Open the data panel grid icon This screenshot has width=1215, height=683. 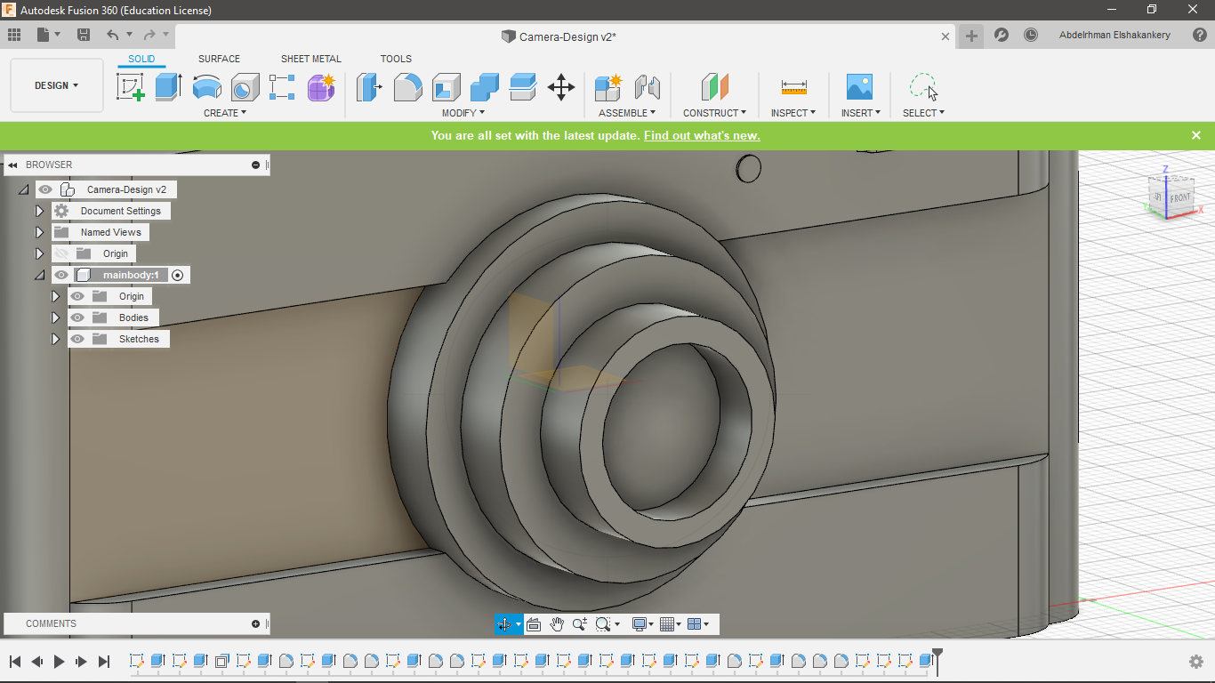[x=14, y=35]
